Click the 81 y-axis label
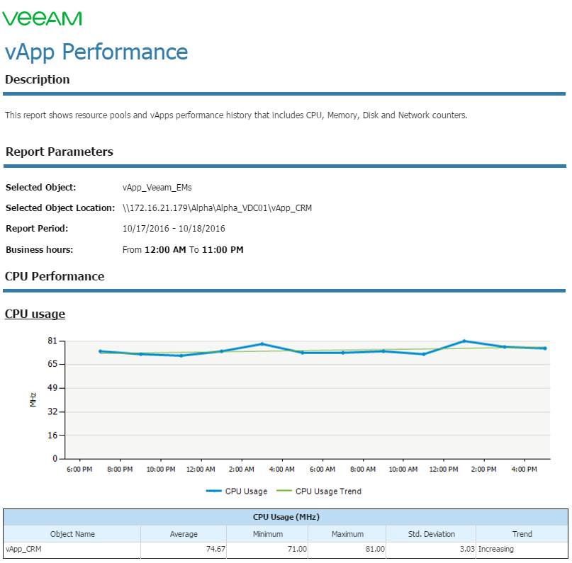Image resolution: width=572 pixels, height=563 pixels. [x=52, y=341]
